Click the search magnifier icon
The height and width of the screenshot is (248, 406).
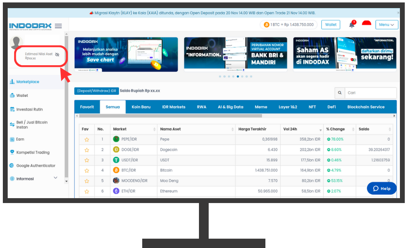click(340, 93)
